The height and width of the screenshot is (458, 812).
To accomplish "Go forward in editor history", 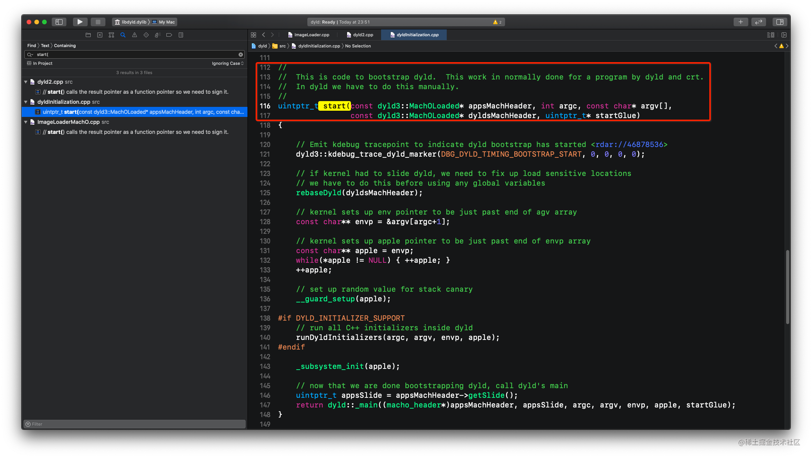I will (x=272, y=35).
